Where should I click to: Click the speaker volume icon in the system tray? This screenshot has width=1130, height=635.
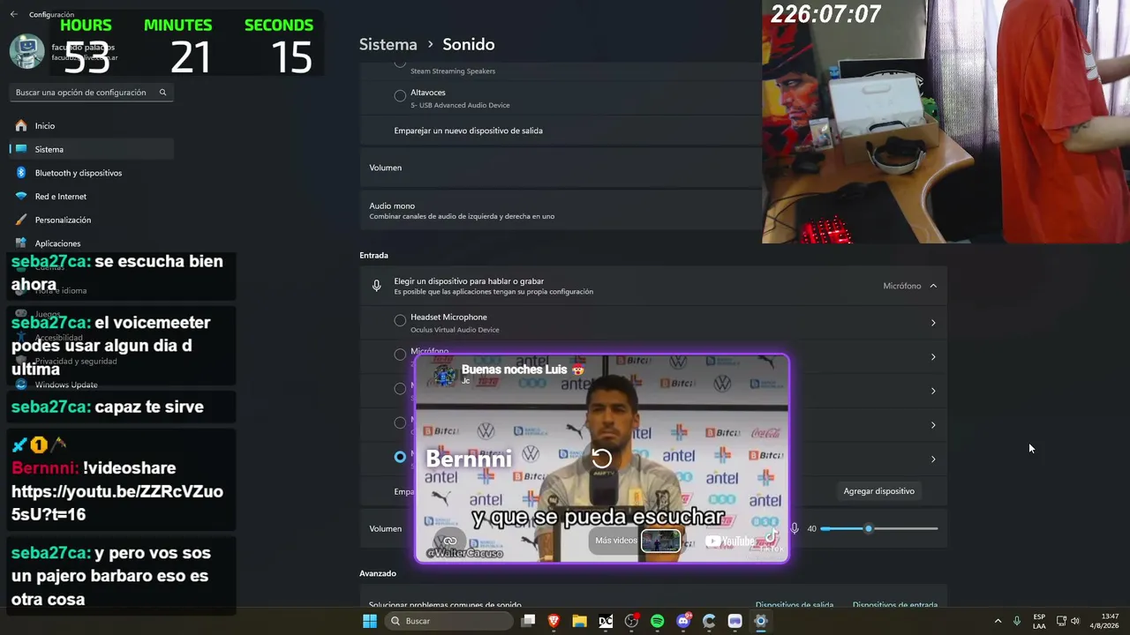tap(1075, 621)
